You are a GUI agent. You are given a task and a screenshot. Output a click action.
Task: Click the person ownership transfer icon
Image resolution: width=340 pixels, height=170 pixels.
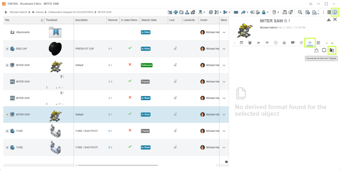258,12
